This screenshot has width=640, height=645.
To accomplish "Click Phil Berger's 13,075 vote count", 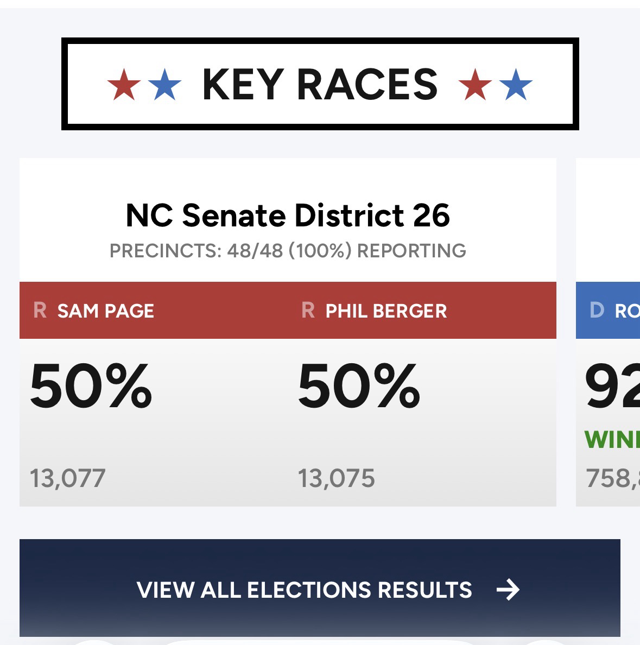I will pyautogui.click(x=336, y=478).
